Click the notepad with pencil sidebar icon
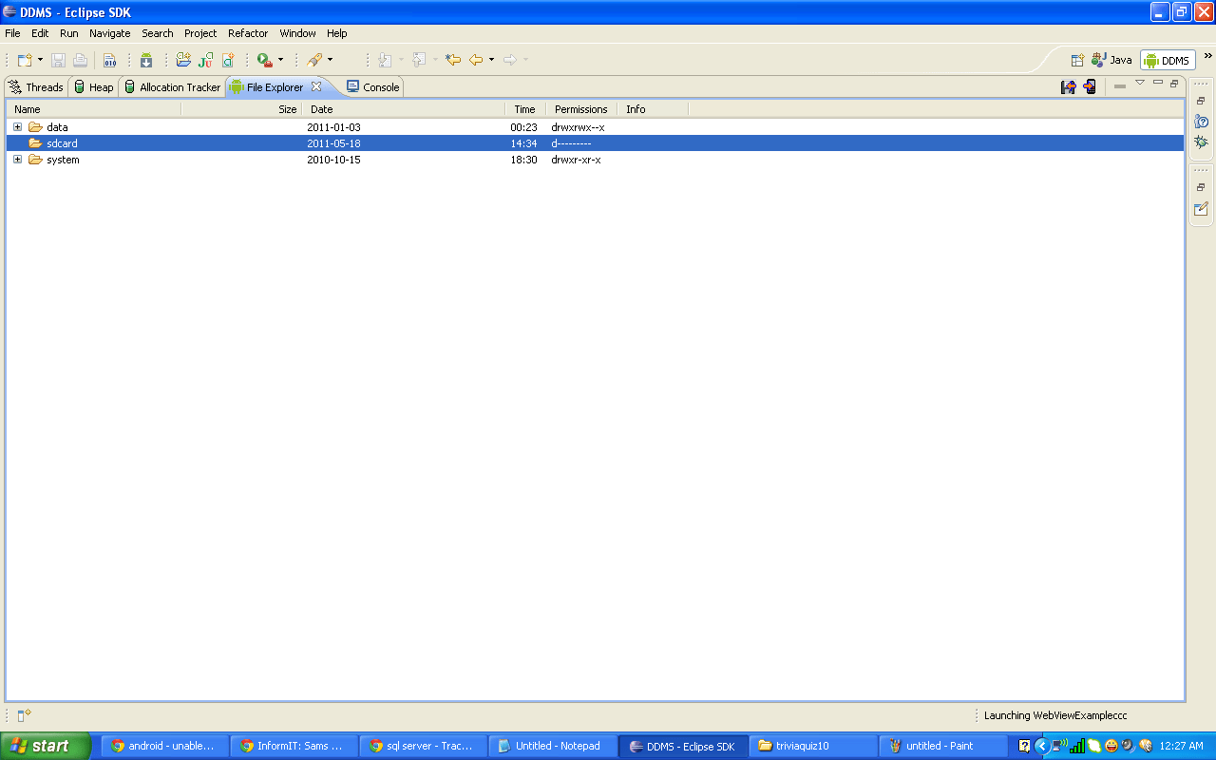This screenshot has height=760, width=1216. tap(1201, 209)
